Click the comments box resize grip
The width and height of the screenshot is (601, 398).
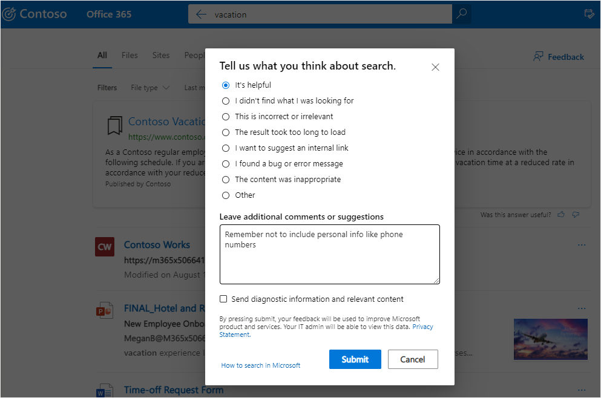[x=436, y=281]
